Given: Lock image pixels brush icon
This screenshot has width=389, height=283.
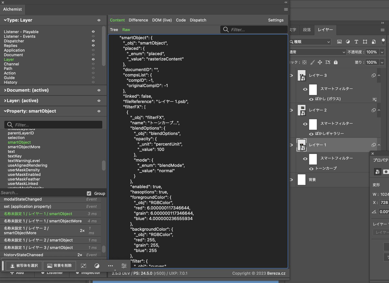Looking at the screenshot, I should (312, 62).
